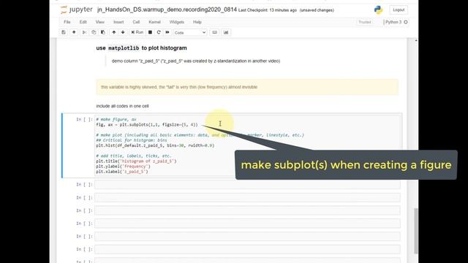
Task: Open the Help menu
Action: click(x=197, y=22)
